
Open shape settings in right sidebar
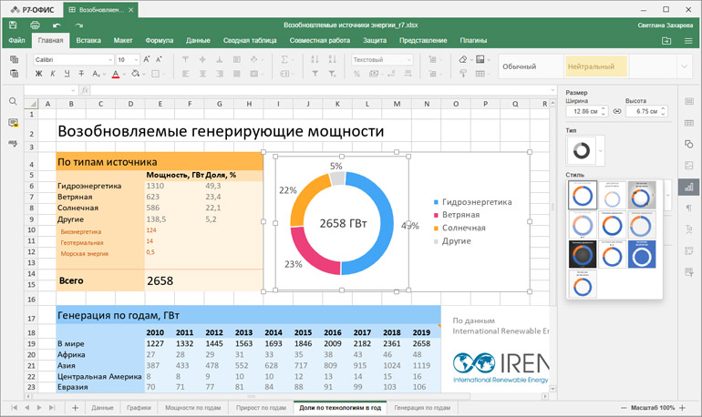point(689,145)
